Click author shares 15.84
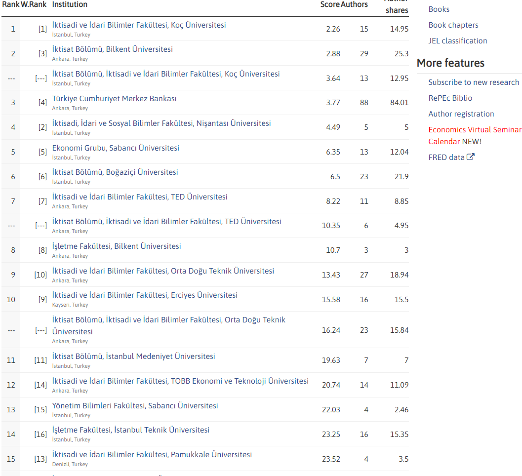Image resolution: width=522 pixels, height=476 pixels. click(x=399, y=330)
